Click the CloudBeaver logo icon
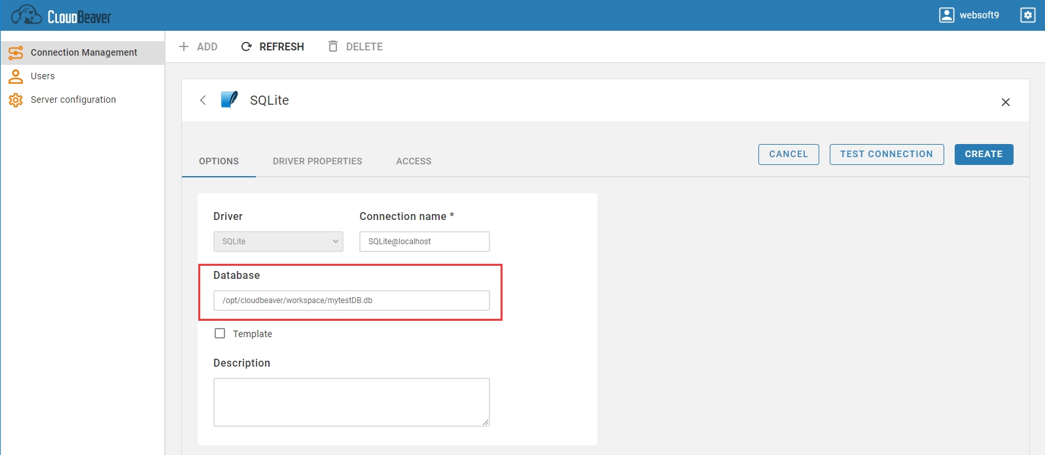 (x=26, y=15)
